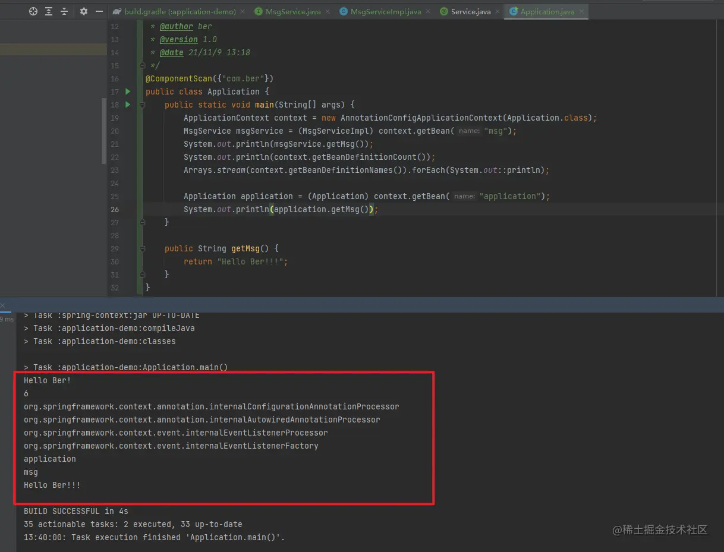Click the Expand All icon in project panel
This screenshot has height=552, width=724.
click(49, 11)
